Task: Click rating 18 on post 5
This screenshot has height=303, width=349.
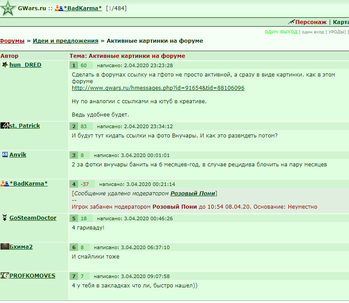Action: coord(83,218)
